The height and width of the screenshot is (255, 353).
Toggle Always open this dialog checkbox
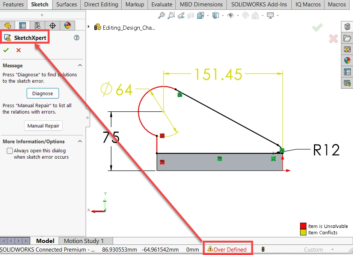click(10, 150)
